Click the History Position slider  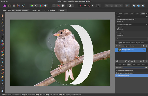tap(135, 68)
